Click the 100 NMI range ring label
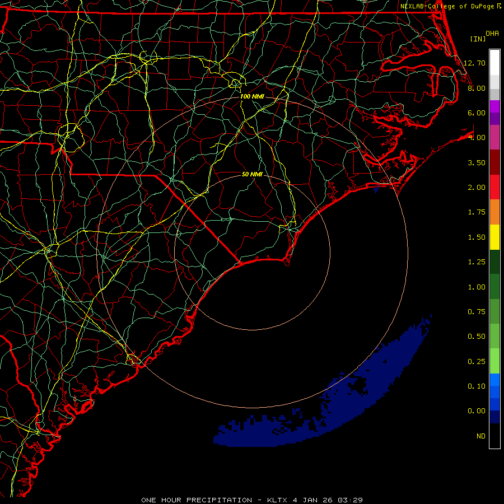The width and height of the screenshot is (504, 504). tap(252, 96)
